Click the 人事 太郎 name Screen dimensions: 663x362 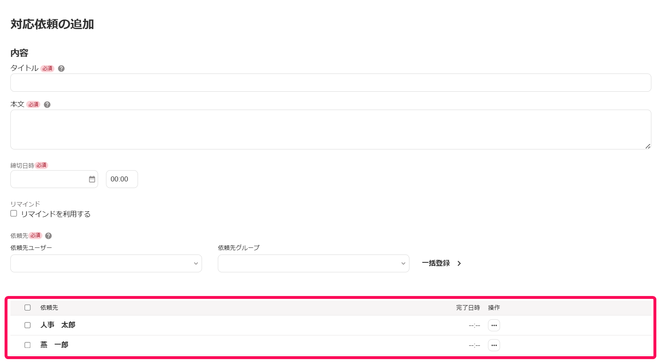(x=58, y=325)
